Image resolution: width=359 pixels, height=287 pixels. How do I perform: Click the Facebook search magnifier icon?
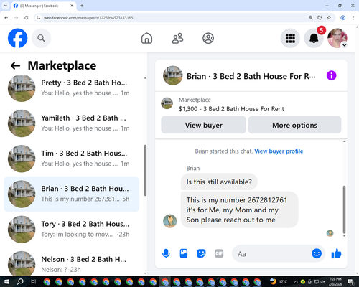click(x=41, y=38)
